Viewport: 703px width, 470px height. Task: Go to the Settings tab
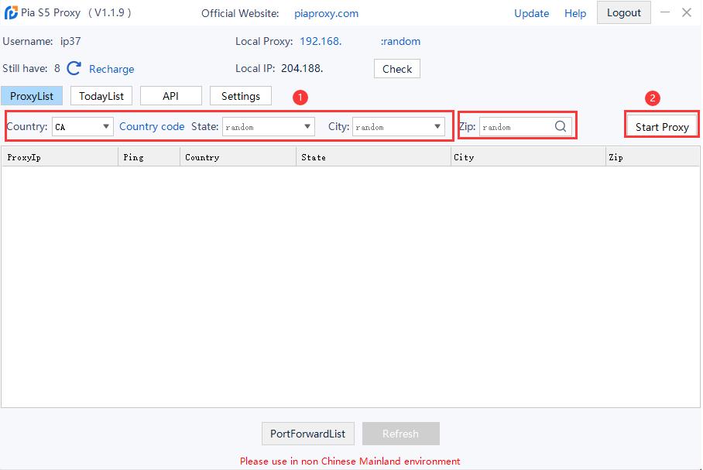[241, 96]
